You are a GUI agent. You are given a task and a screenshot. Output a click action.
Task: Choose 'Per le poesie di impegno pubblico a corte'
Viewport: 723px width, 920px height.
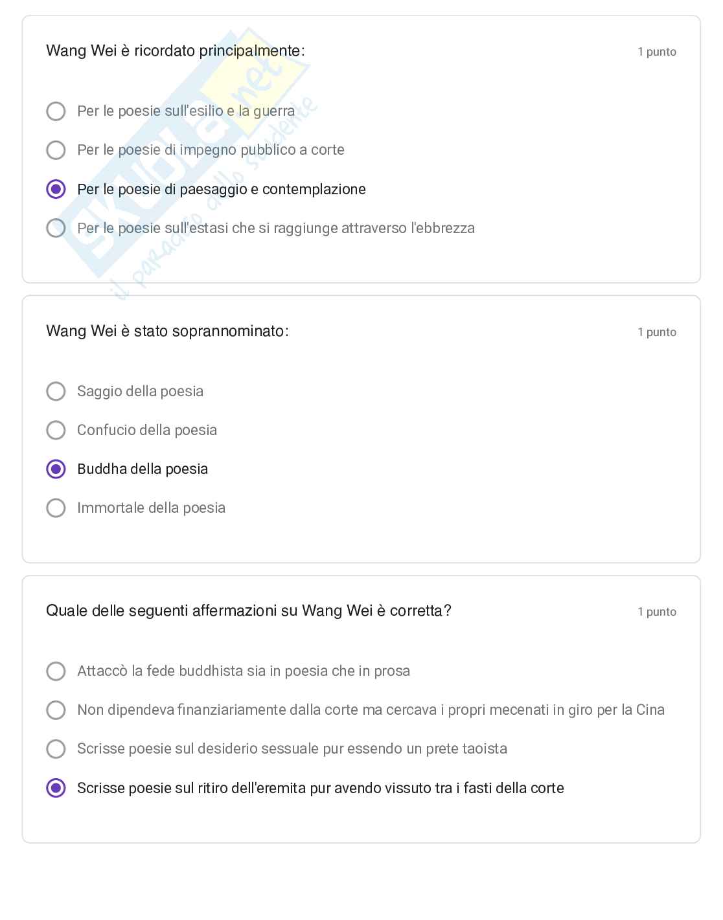point(56,150)
